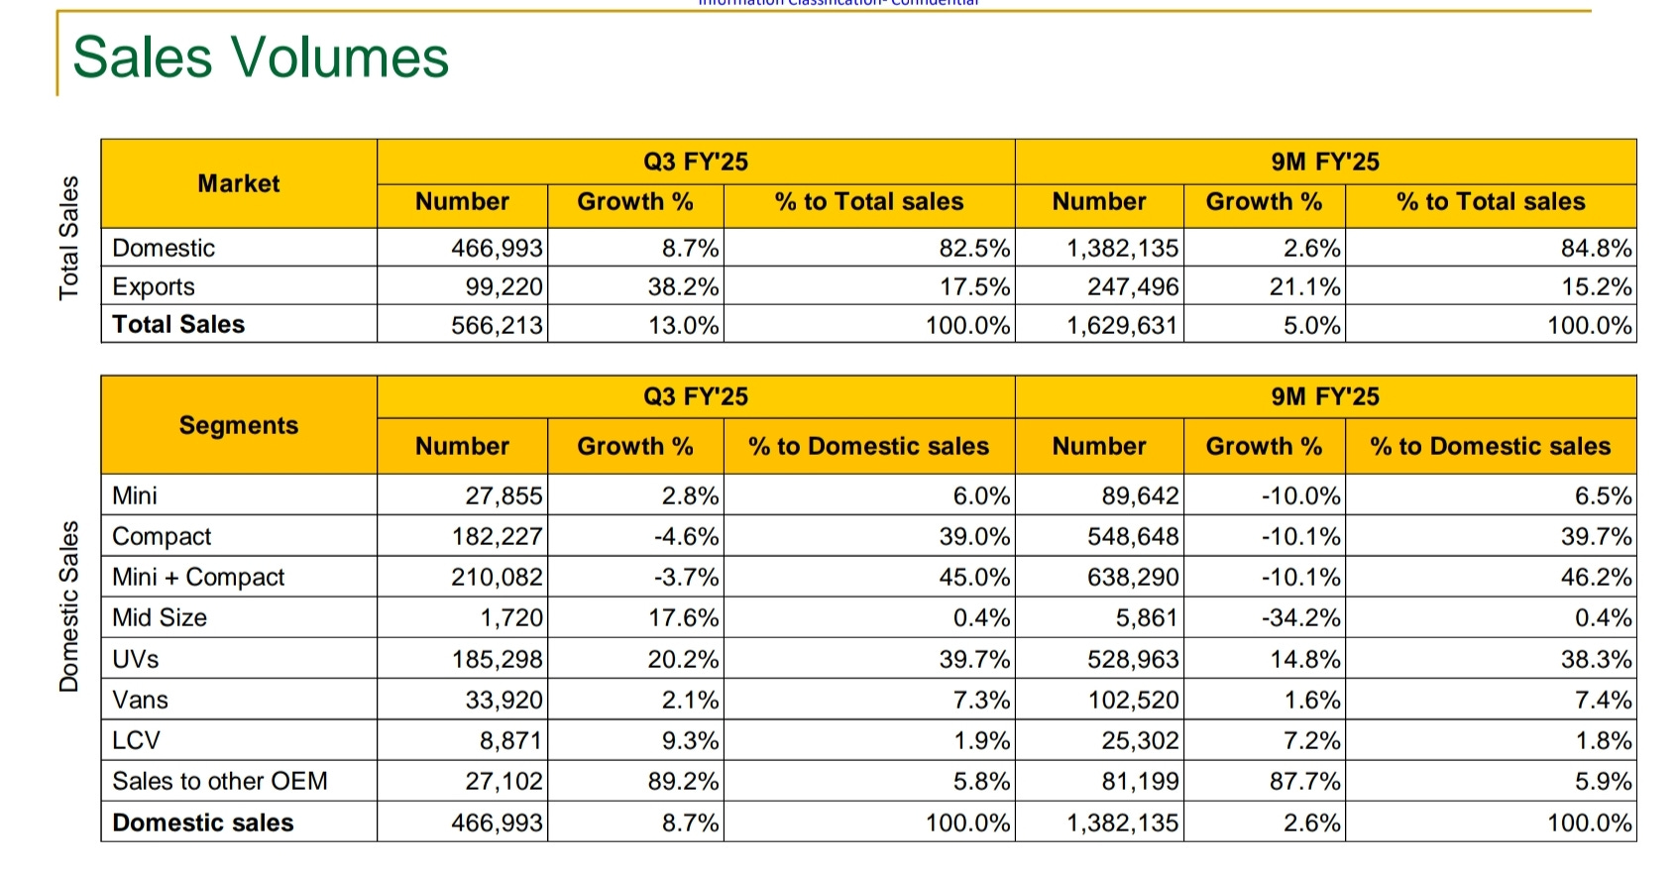Select the Mini Q3 number 27,855
The image size is (1677, 874).
coord(504,495)
